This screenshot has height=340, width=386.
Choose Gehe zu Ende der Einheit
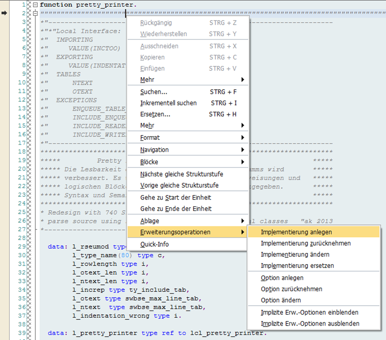pyautogui.click(x=188, y=209)
